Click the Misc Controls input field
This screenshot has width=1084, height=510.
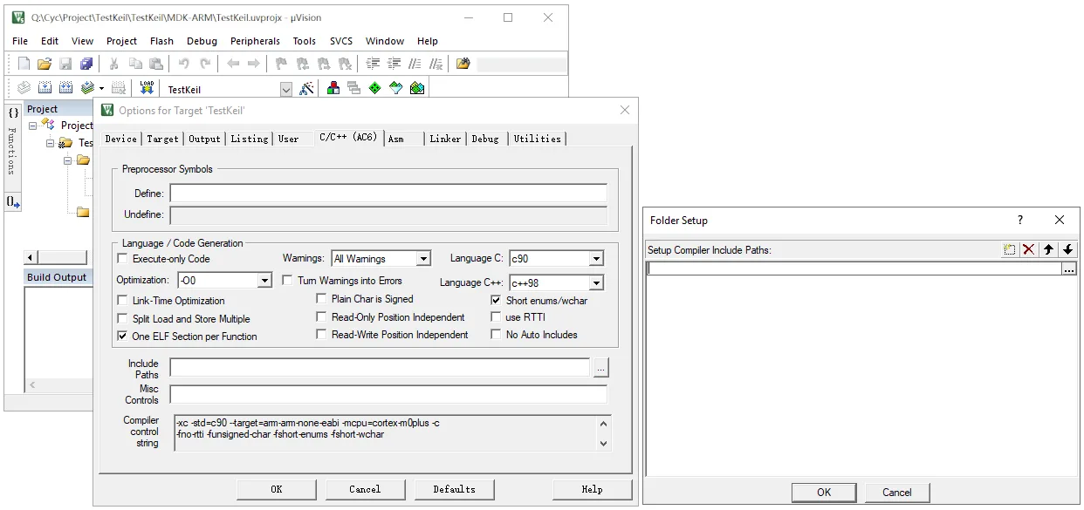[x=388, y=394]
